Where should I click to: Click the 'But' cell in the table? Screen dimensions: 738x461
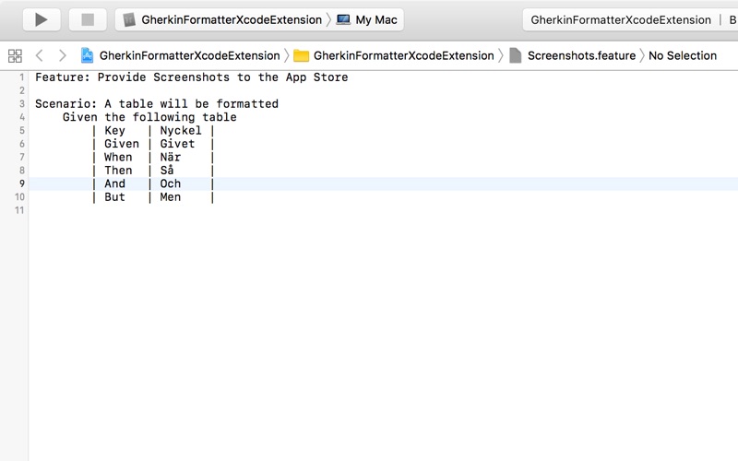[114, 196]
